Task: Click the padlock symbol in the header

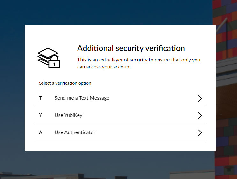Action: point(54,62)
